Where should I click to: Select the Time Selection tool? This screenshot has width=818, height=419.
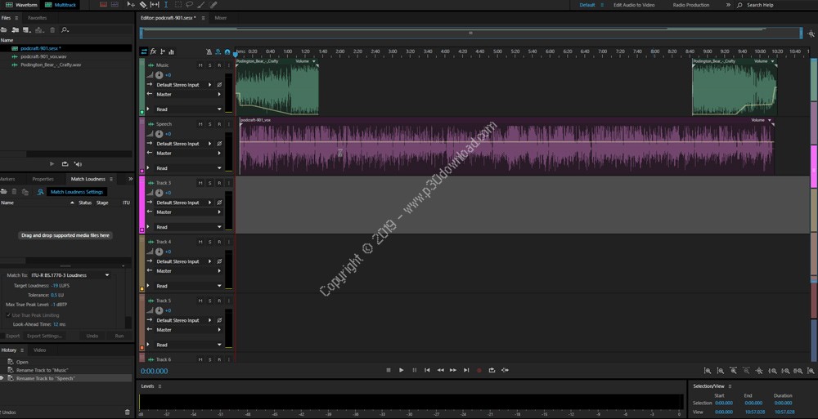pos(166,5)
